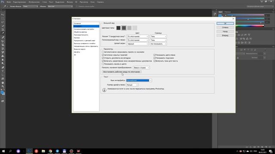Enable 'Показывать каналы в цвете' checkbox
This screenshot has height=154, width=275.
(103, 64)
